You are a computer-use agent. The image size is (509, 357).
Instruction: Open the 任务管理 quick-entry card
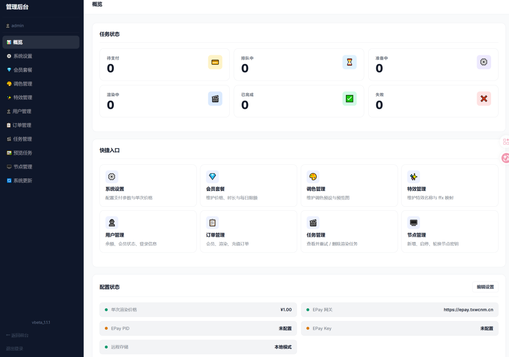point(349,231)
